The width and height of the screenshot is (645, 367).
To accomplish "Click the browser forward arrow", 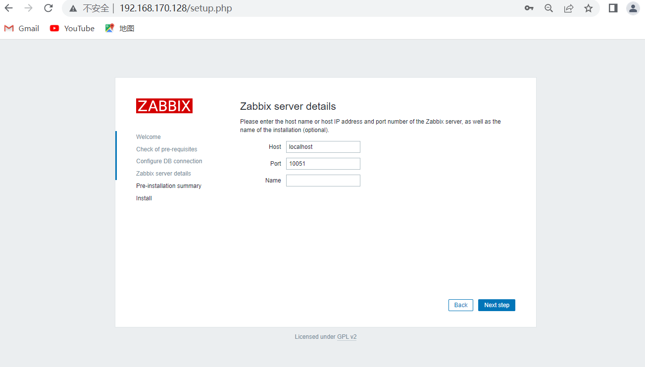I will (29, 8).
